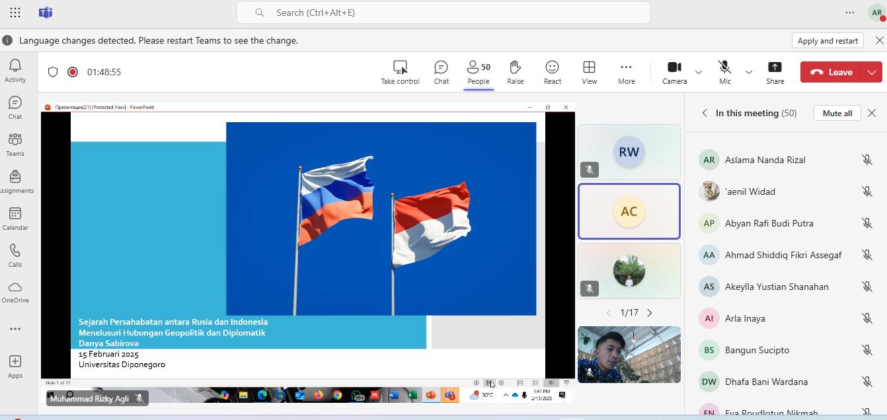This screenshot has width=887, height=420.
Task: Expand the Mic options dropdown arrow
Action: click(x=748, y=72)
